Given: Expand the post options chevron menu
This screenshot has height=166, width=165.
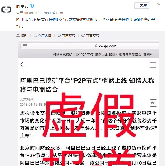Looking at the screenshot, I should (x=159, y=4).
